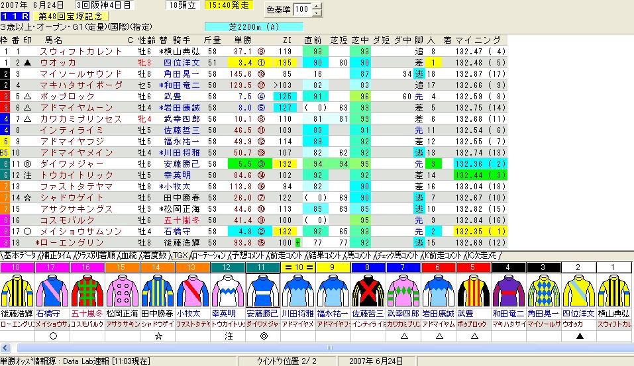
Task: Click the 第48回宝塚記念 race title
Action: (x=71, y=16)
